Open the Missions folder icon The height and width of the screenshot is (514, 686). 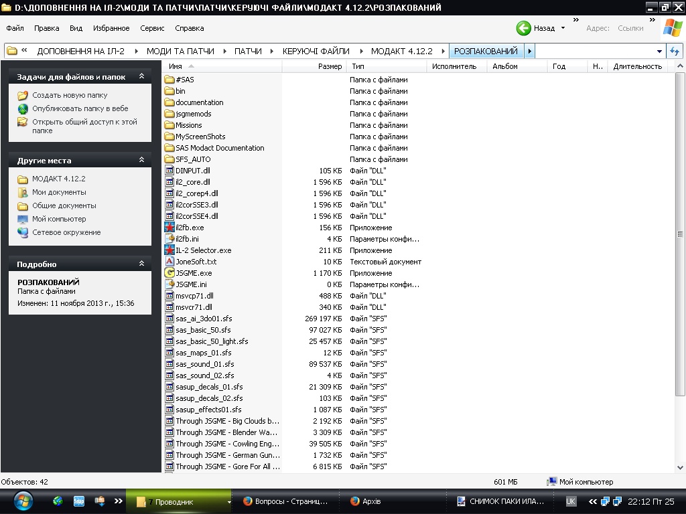pos(169,125)
